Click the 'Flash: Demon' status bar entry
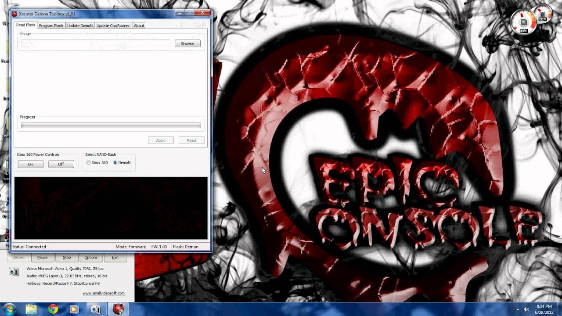 (x=186, y=247)
